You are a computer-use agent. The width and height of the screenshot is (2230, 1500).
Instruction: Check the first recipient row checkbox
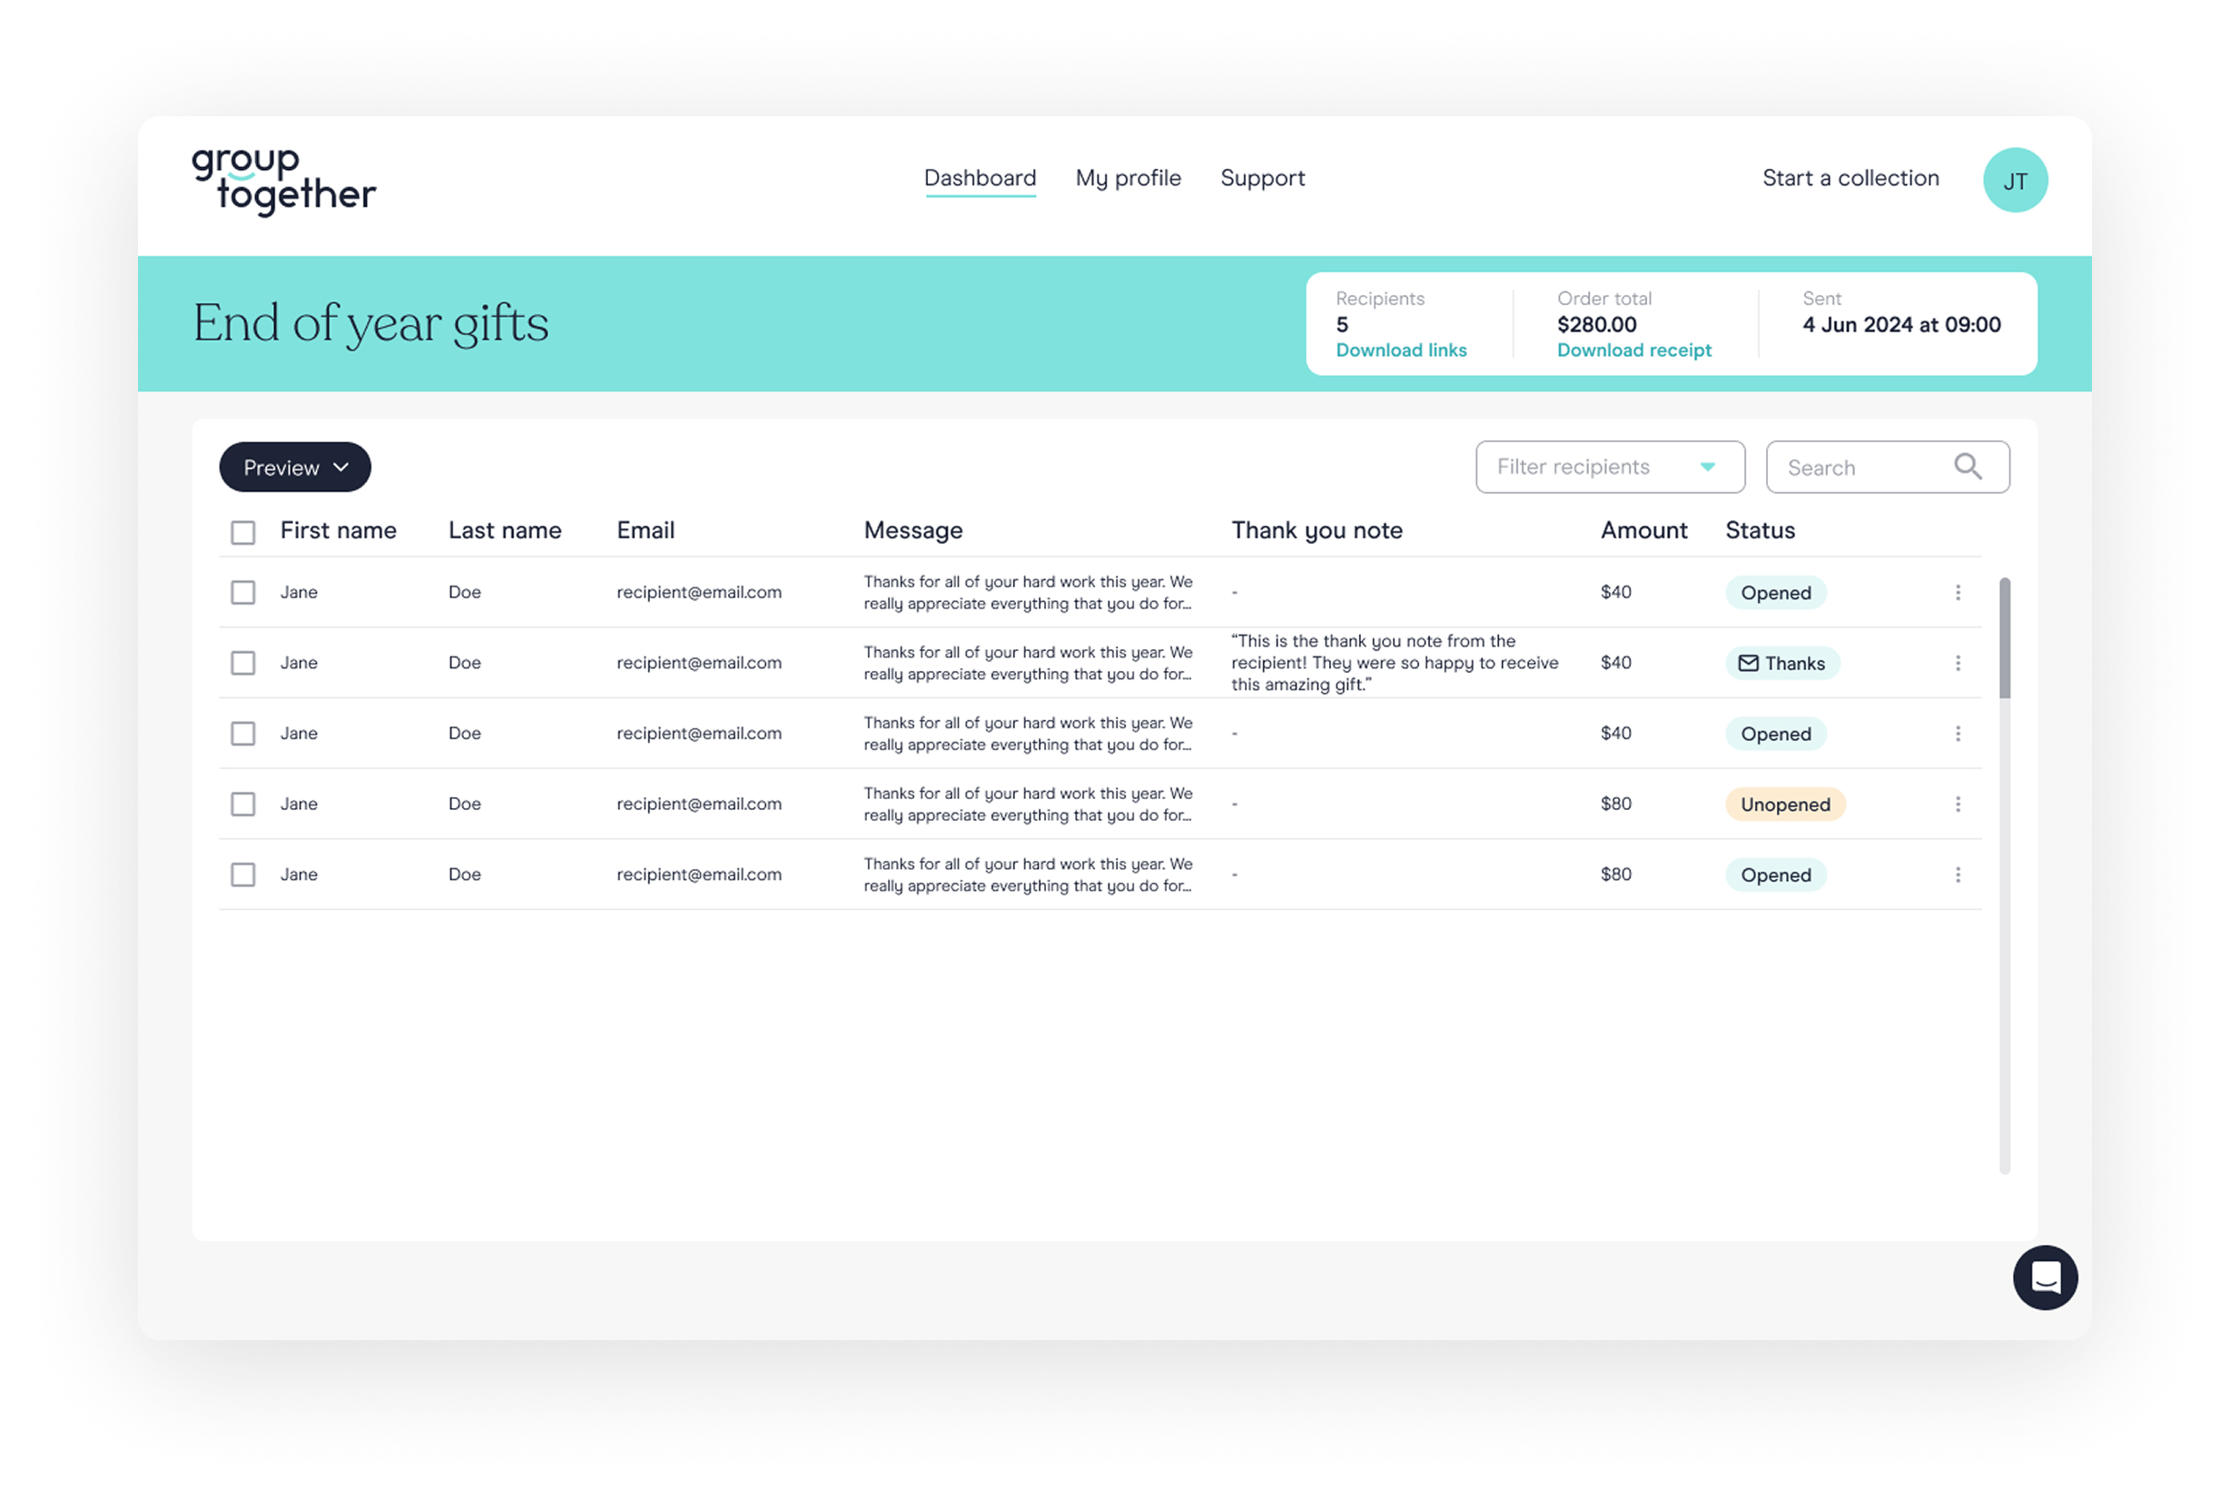pyautogui.click(x=243, y=592)
